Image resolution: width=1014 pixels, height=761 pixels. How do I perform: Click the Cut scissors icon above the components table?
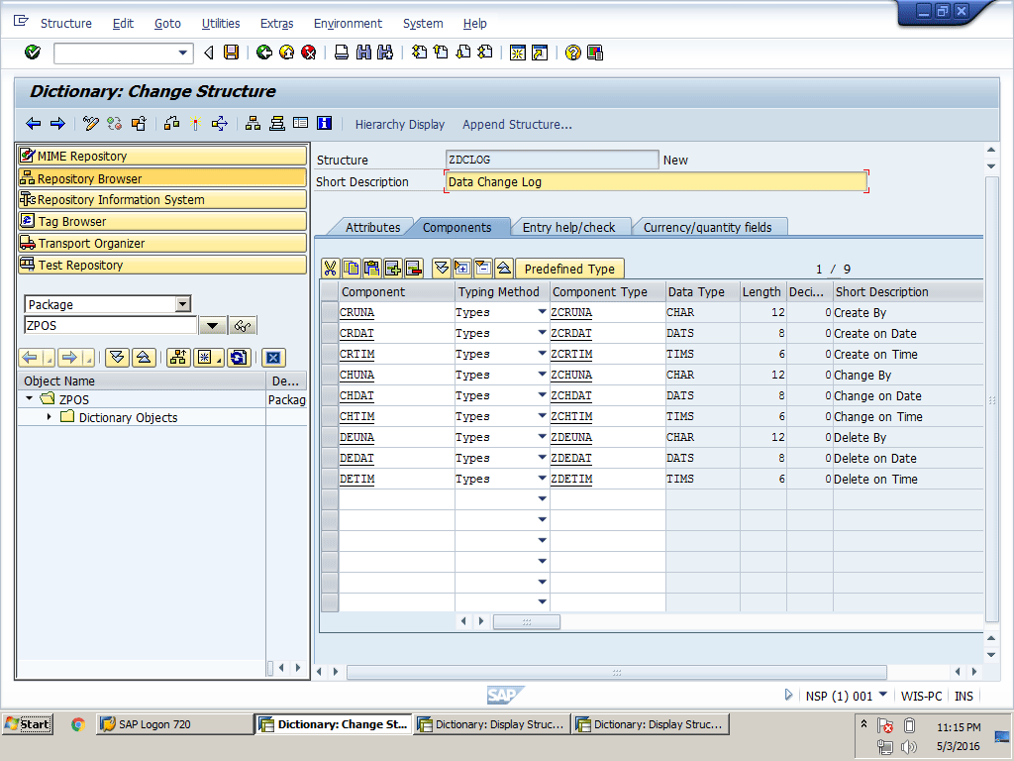click(x=331, y=269)
